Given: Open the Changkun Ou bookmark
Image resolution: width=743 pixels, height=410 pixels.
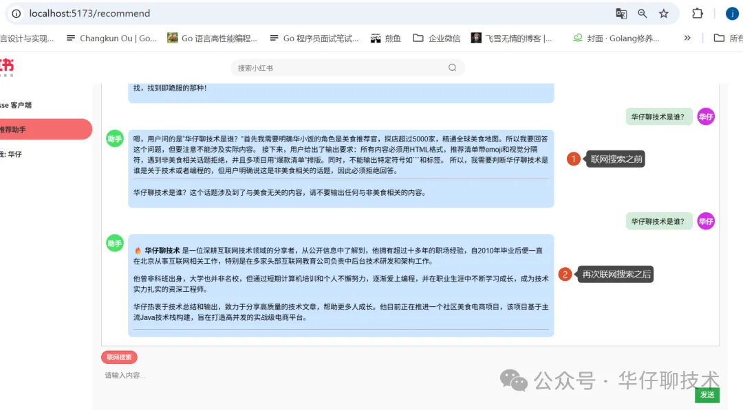Looking at the screenshot, I should coord(111,38).
